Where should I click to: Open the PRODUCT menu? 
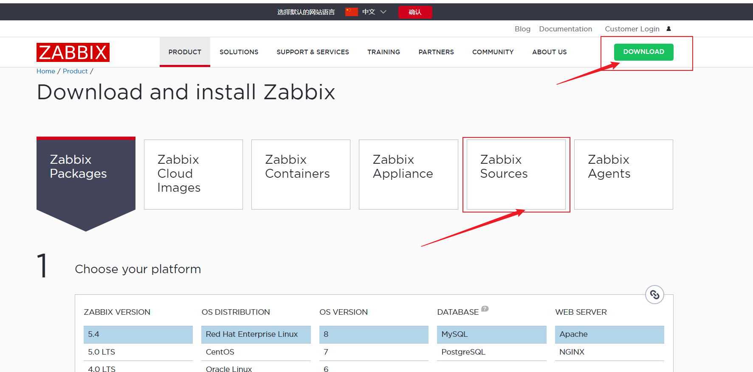pyautogui.click(x=185, y=52)
